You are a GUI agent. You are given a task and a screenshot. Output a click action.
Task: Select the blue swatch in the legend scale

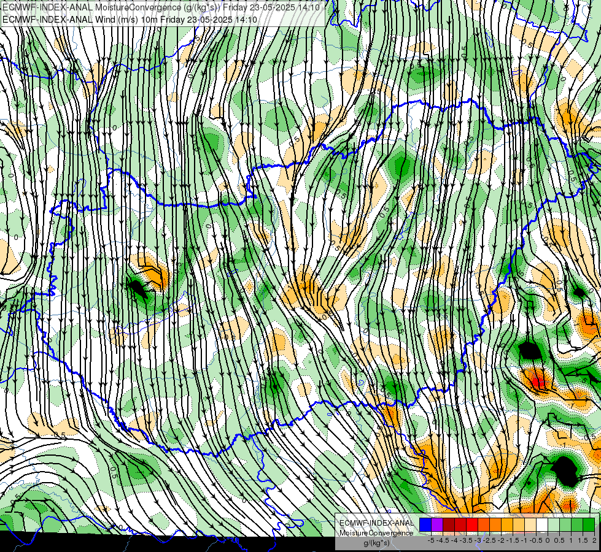425,525
